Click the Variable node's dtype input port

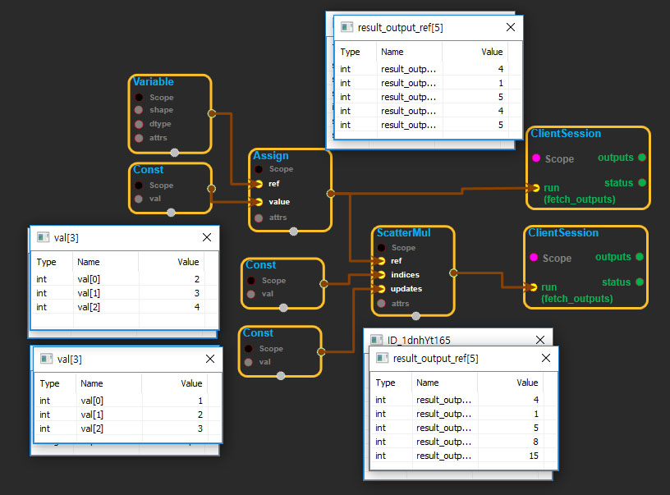point(139,124)
